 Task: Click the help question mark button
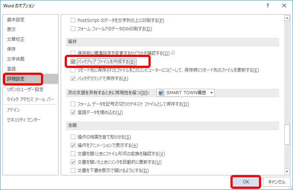pos(268,5)
